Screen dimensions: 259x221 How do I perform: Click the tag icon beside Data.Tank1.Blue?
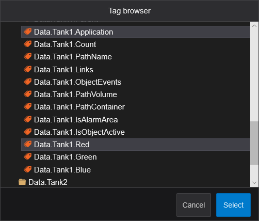28,169
